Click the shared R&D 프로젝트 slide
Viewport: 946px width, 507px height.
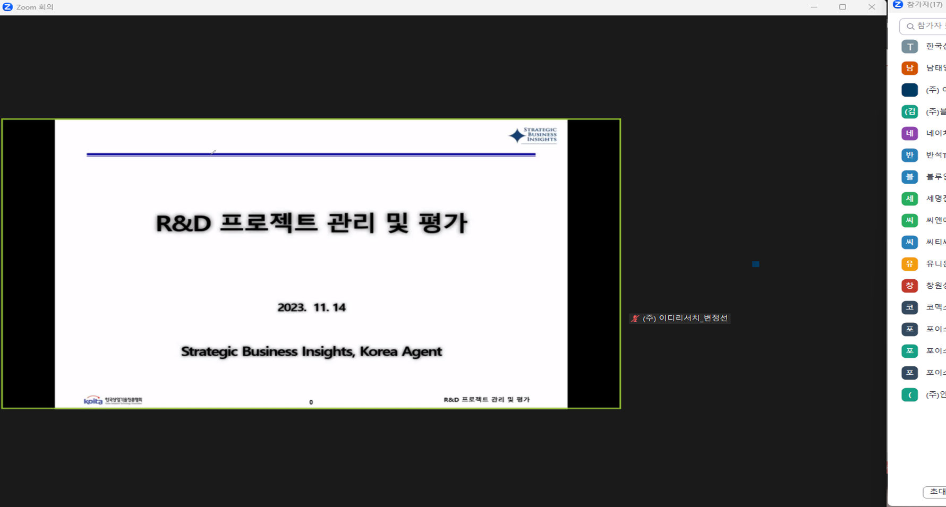coord(311,264)
